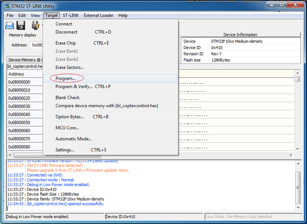Select the 0x08000010 address row

25,90
